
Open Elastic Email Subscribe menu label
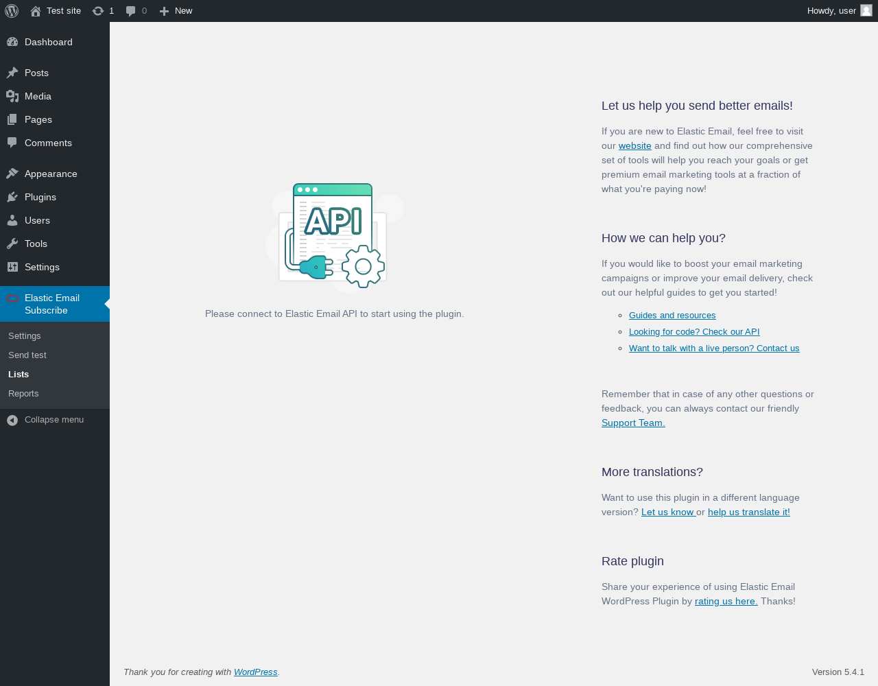point(52,304)
